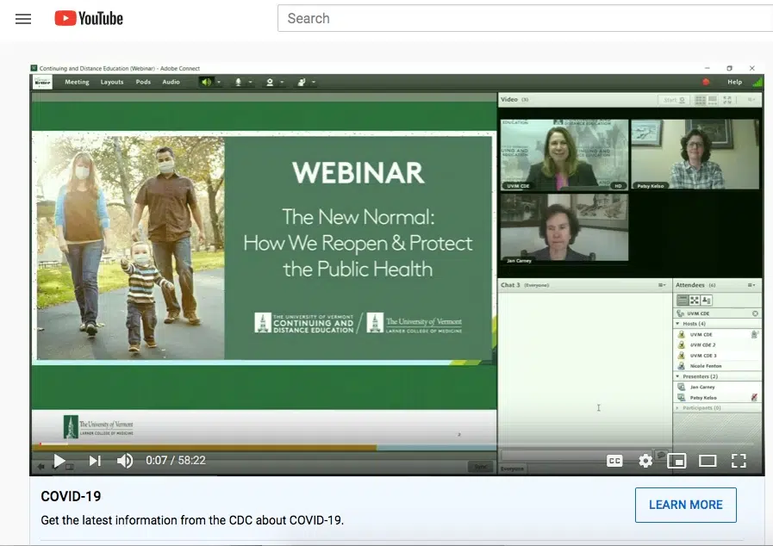Viewport: 773px width, 546px height.
Task: Open the player settings gear
Action: click(x=645, y=461)
